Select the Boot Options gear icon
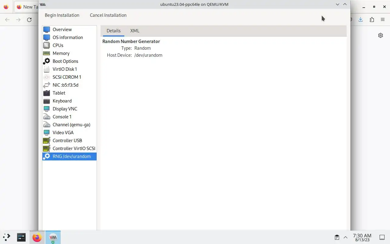 (x=46, y=61)
